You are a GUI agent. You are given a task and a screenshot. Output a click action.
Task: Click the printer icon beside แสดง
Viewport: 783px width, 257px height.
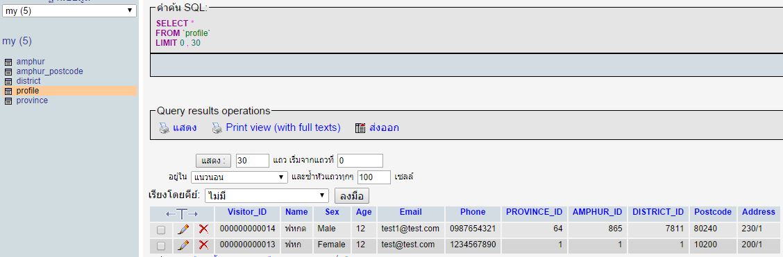(165, 128)
